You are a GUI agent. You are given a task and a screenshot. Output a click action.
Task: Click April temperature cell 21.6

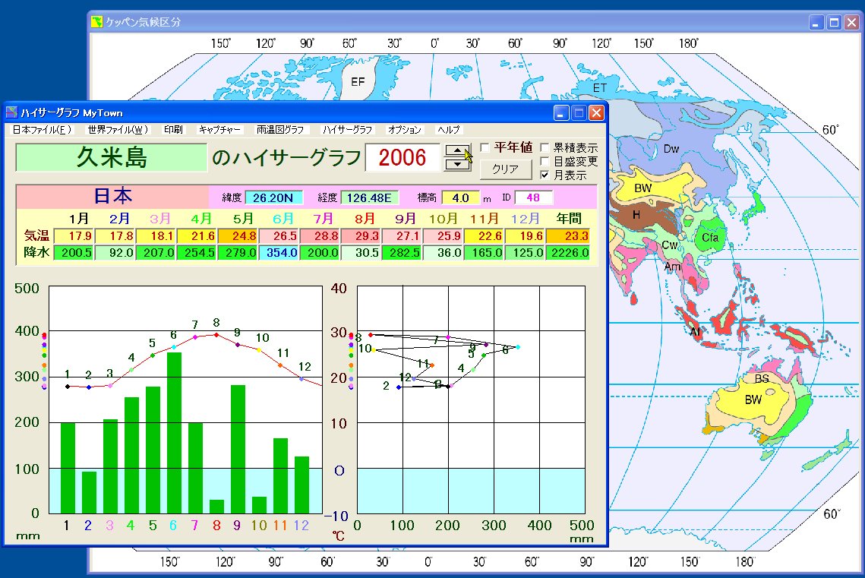pyautogui.click(x=197, y=236)
